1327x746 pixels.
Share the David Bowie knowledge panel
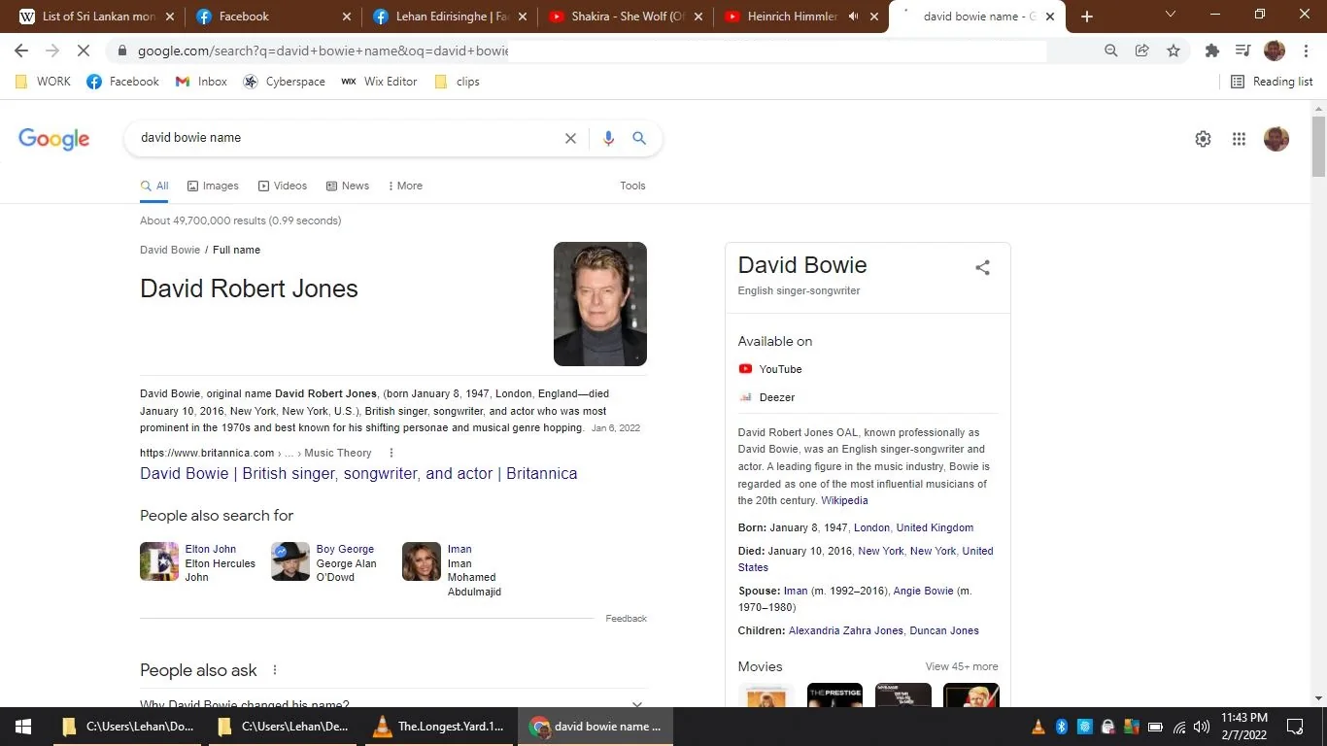point(983,267)
